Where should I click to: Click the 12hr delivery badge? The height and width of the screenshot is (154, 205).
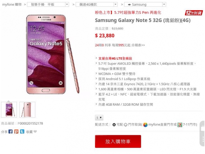pos(194,13)
